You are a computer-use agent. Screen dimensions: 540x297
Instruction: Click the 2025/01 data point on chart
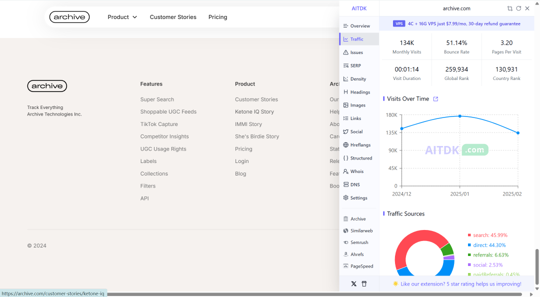[x=460, y=116]
